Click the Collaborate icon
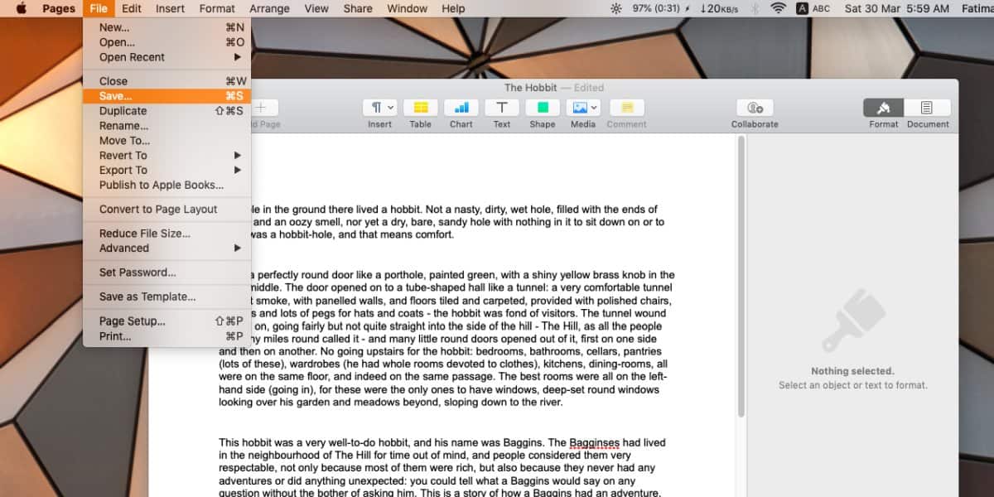The width and height of the screenshot is (994, 497). coord(754,108)
